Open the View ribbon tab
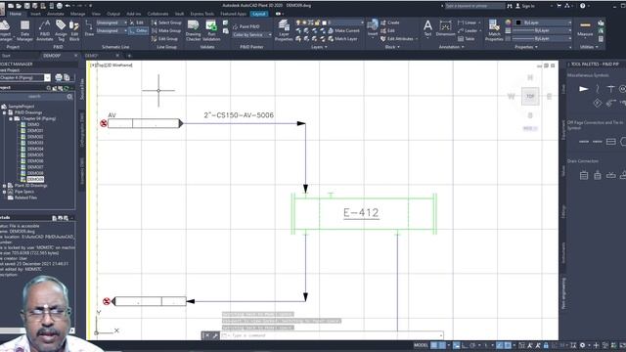 (x=96, y=14)
